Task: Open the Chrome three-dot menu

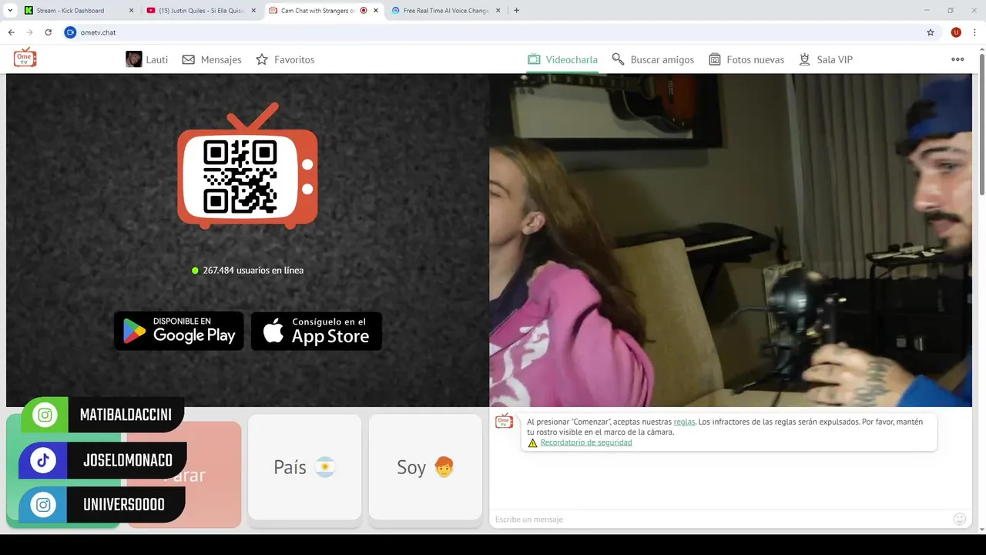Action: tap(974, 32)
